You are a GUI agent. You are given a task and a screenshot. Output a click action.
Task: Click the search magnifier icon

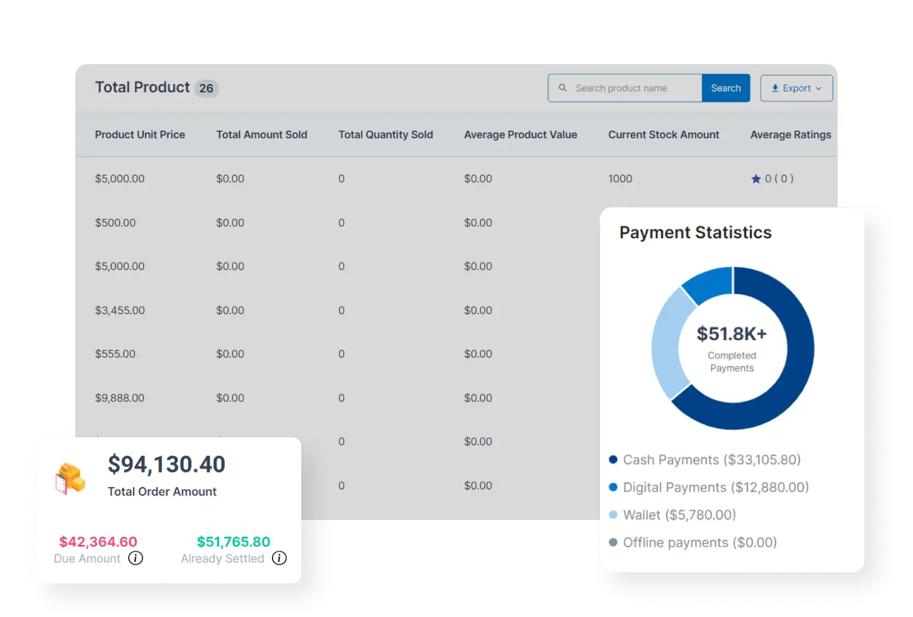(x=564, y=88)
